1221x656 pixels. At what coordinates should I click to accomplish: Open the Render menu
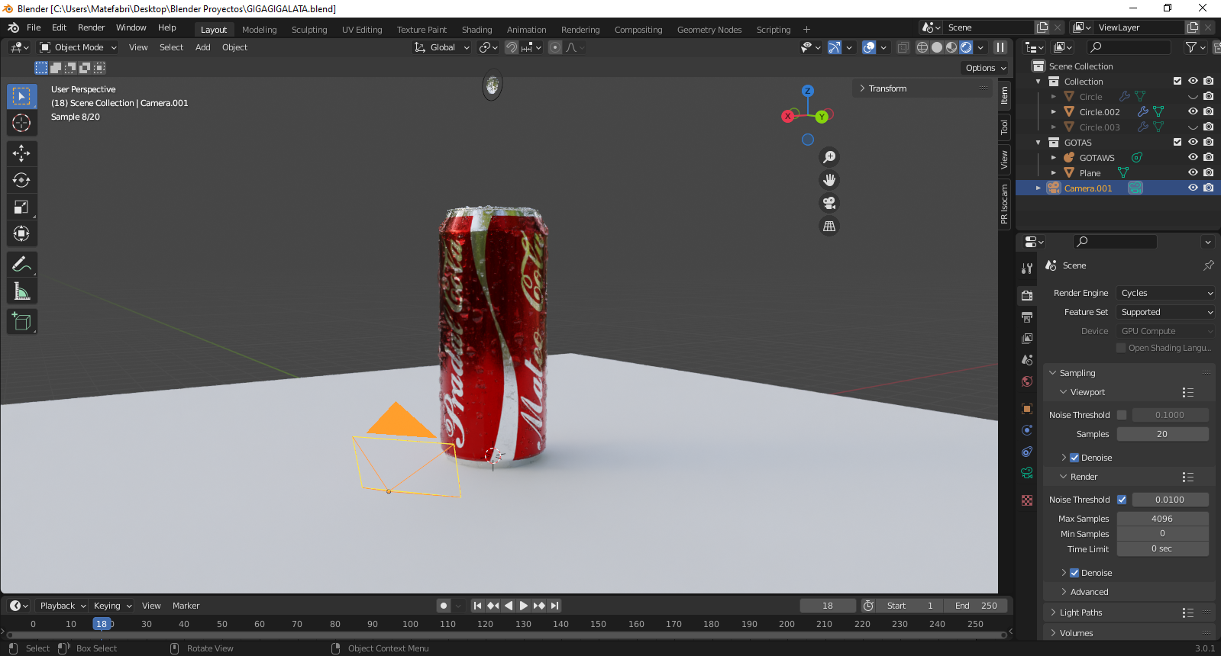click(x=91, y=27)
